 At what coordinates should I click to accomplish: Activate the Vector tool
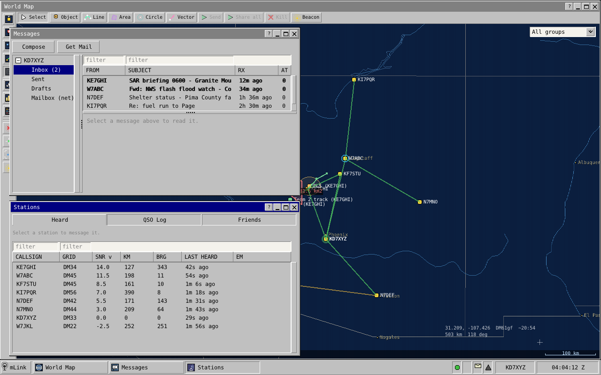pyautogui.click(x=181, y=17)
